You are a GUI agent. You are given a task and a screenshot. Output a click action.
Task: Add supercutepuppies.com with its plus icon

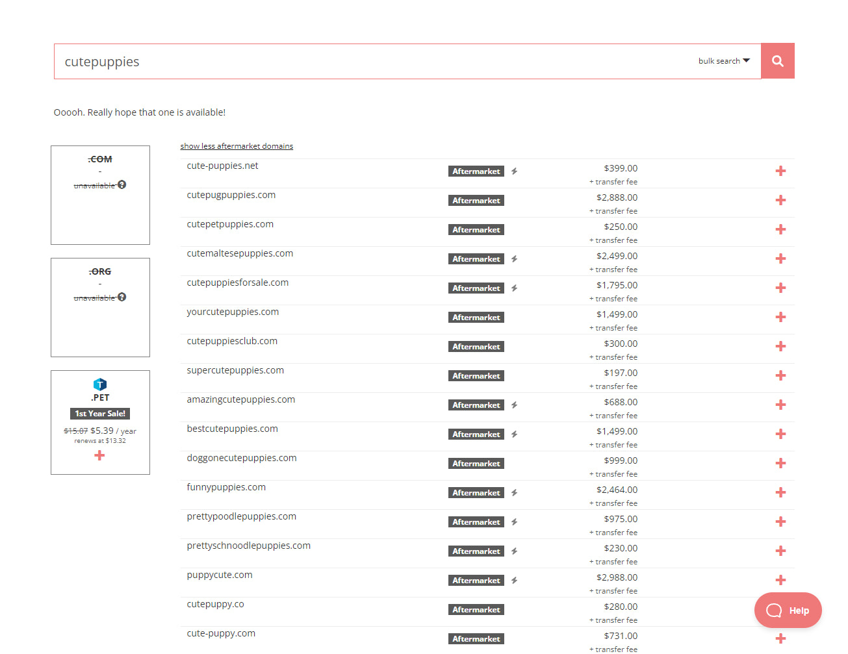[780, 375]
